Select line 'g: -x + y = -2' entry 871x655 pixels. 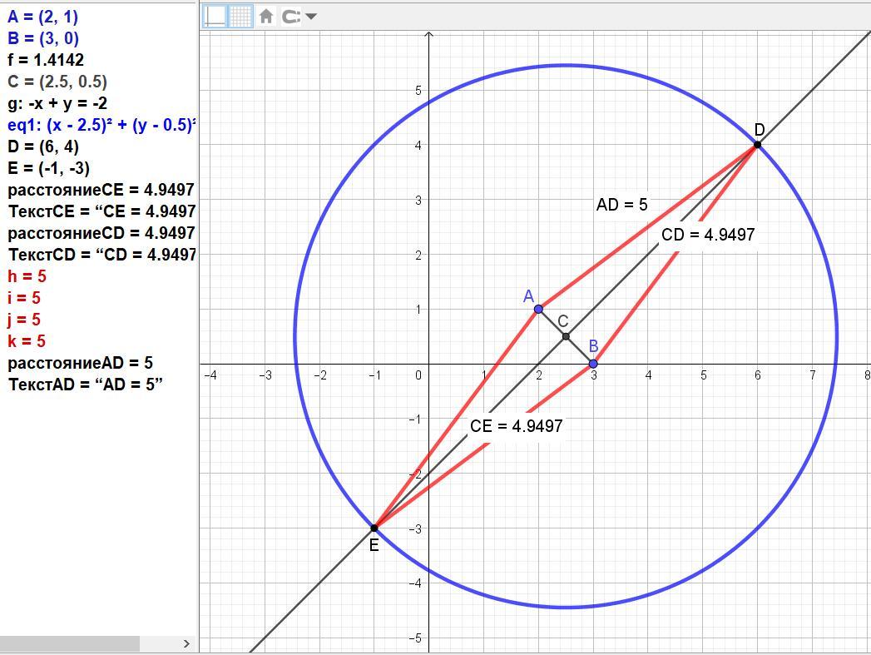(57, 103)
